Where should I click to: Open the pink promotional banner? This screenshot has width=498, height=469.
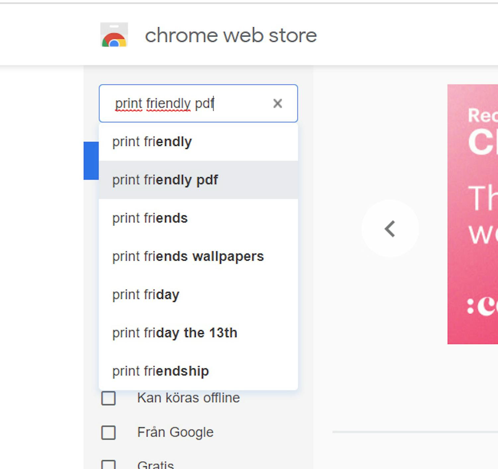[472, 214]
